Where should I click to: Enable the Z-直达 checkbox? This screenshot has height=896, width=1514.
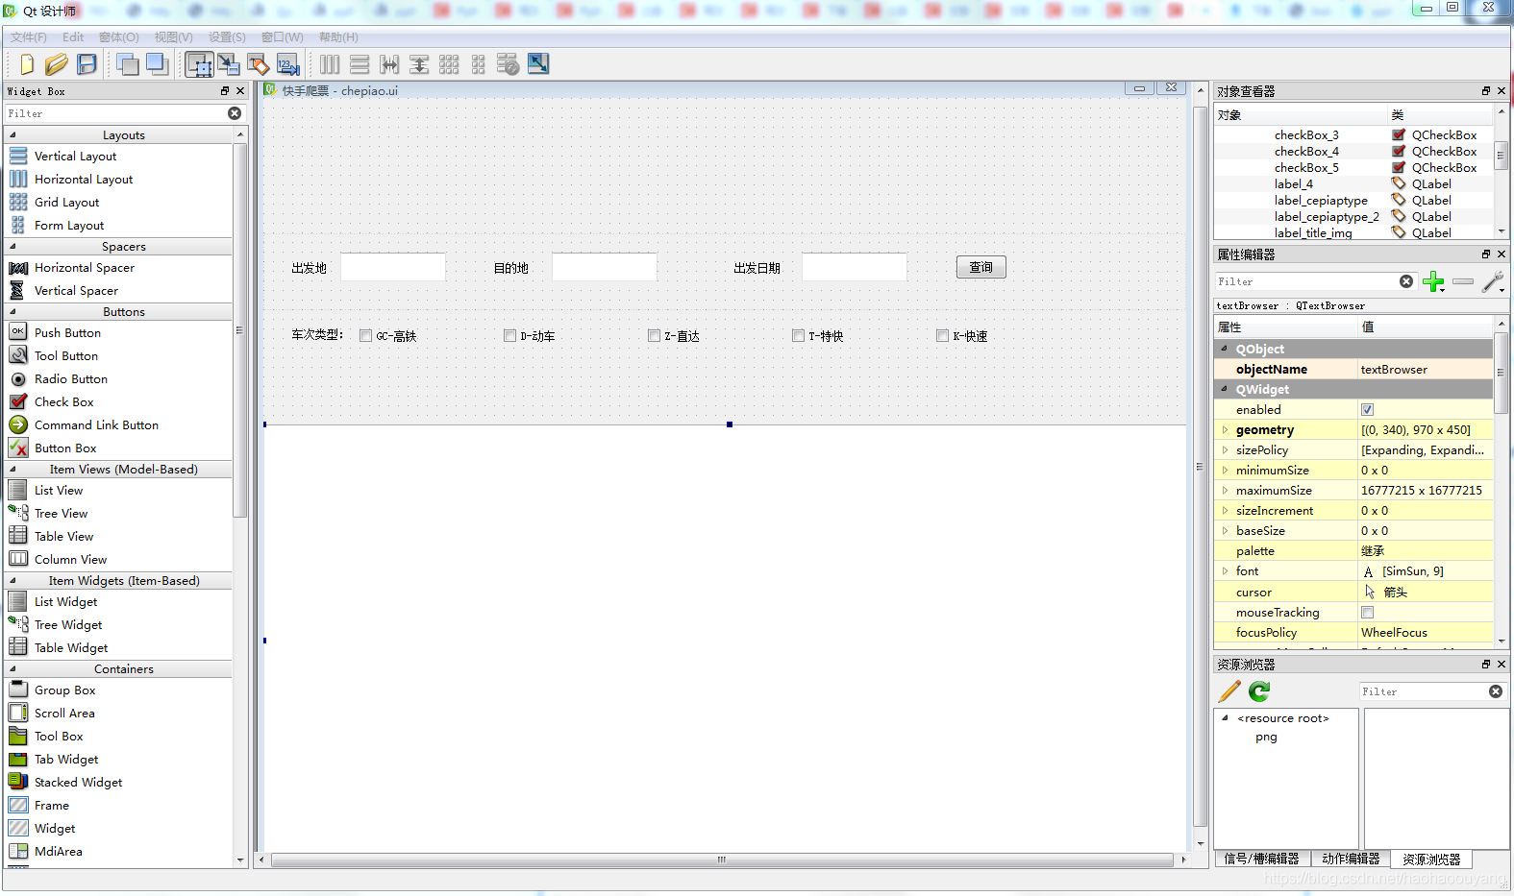pos(655,336)
